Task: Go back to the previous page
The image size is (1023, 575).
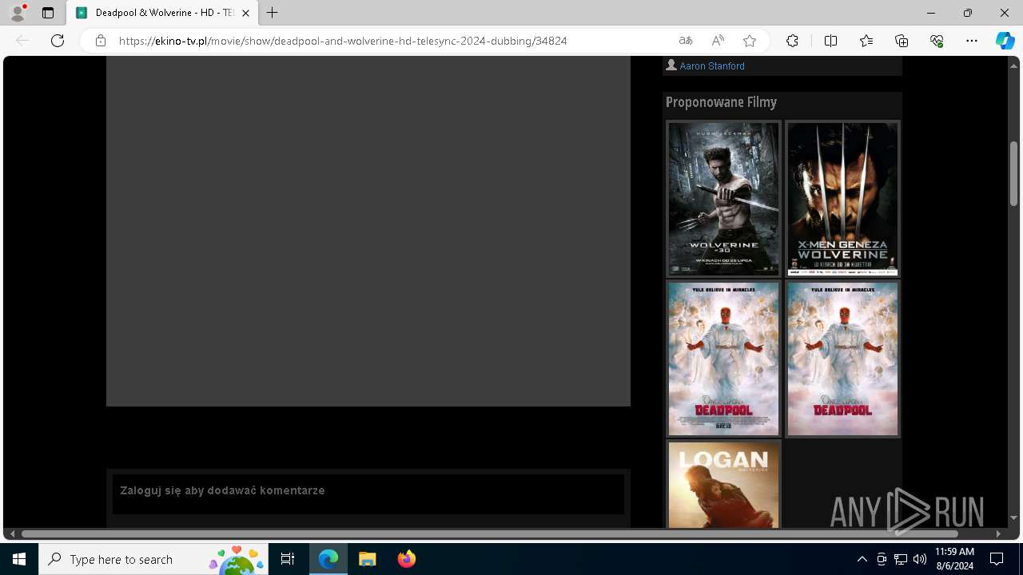Action: (23, 41)
